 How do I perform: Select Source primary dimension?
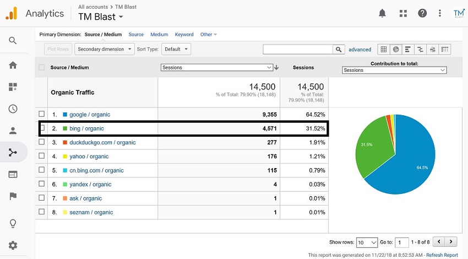point(136,35)
